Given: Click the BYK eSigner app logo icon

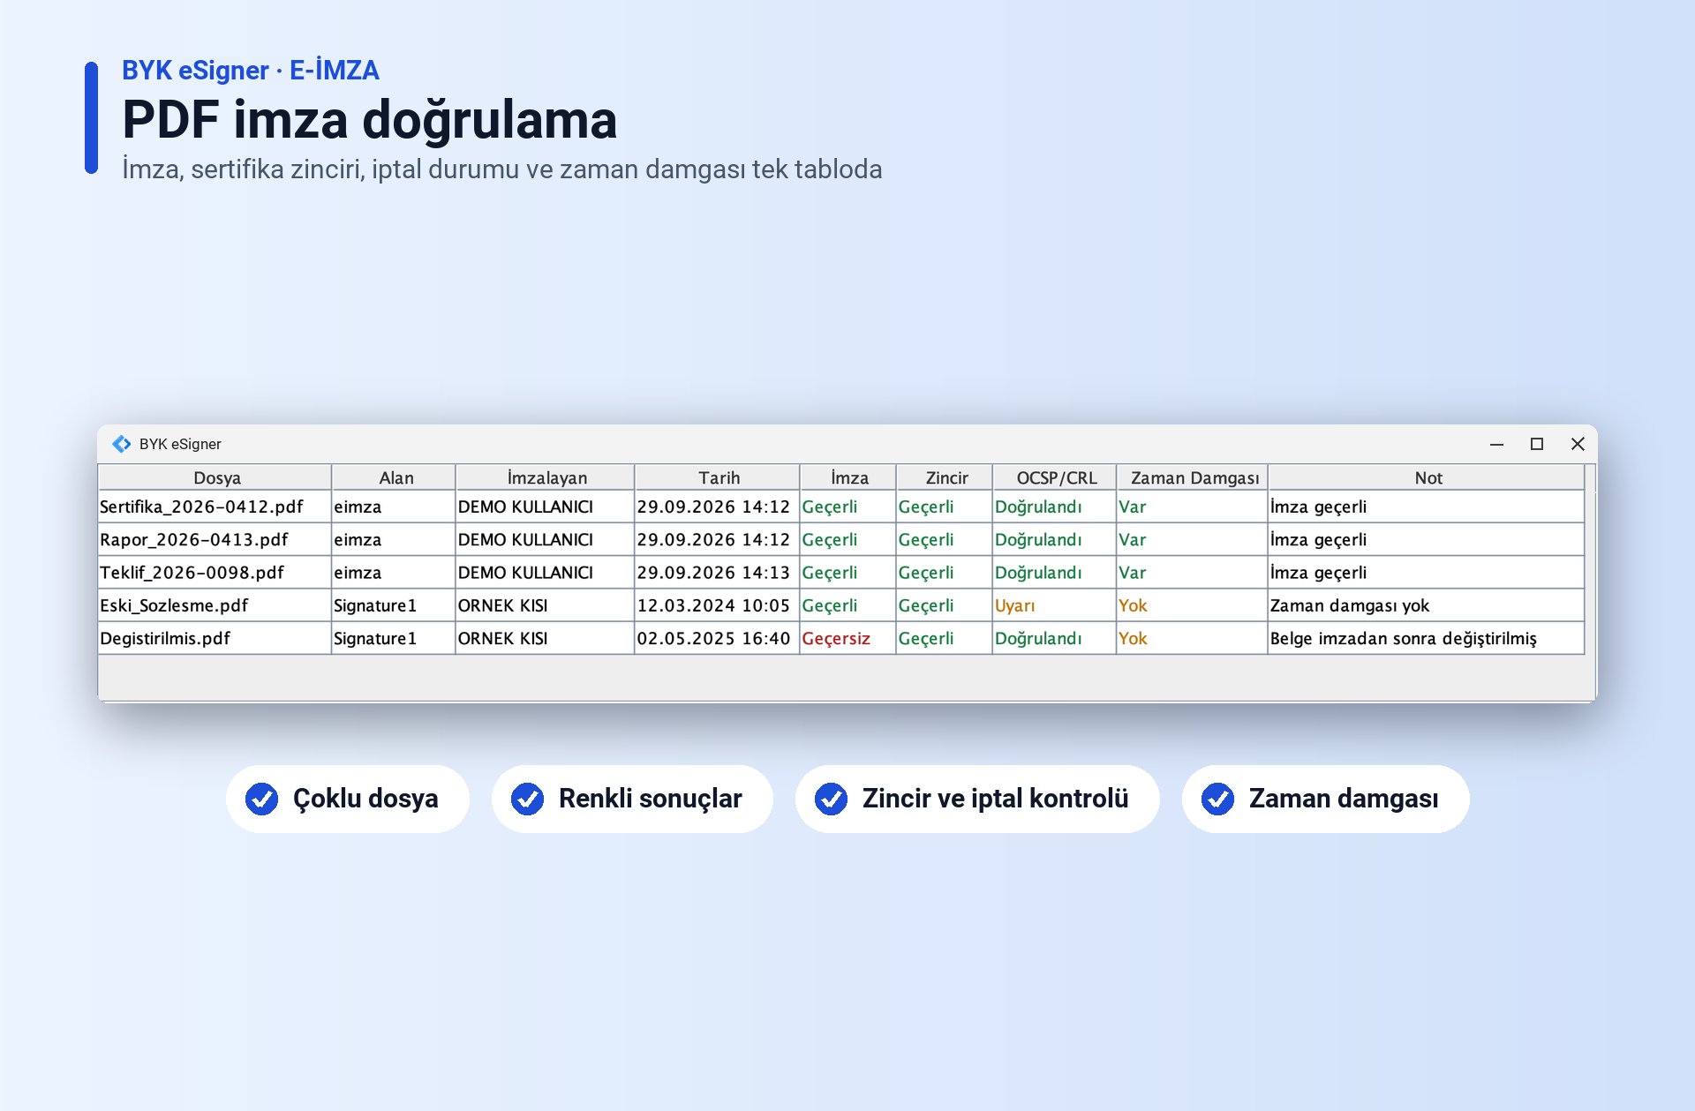Looking at the screenshot, I should point(122,444).
